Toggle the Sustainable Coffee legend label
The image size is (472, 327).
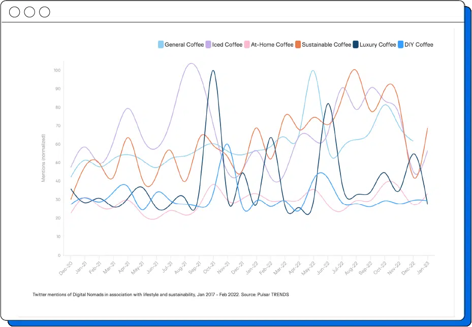pos(326,45)
